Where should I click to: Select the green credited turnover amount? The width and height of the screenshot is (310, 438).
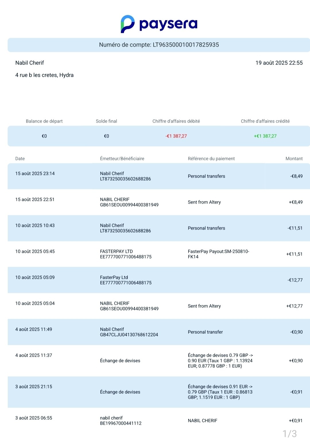(x=265, y=136)
